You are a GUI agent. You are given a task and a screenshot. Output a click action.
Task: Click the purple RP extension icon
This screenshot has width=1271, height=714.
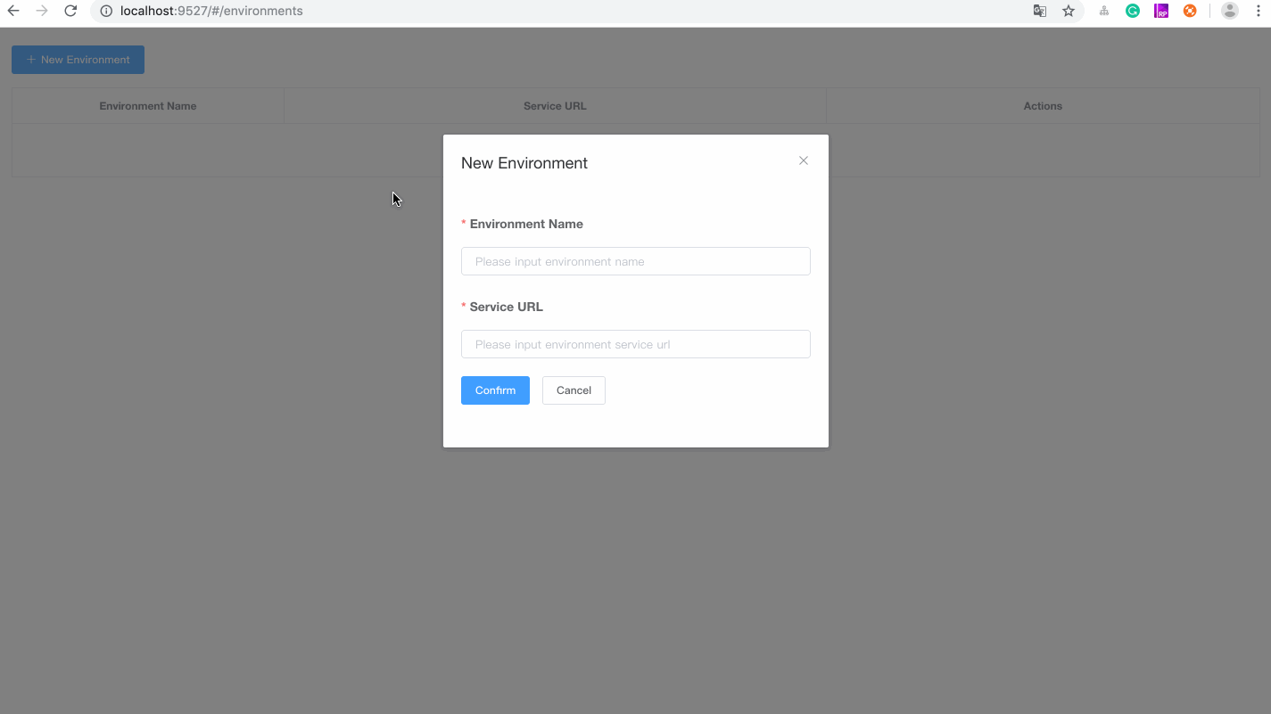click(1161, 11)
